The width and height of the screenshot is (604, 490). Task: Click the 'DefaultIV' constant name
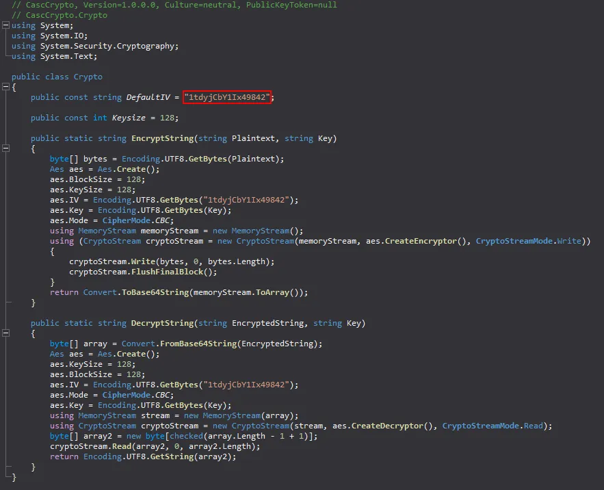(148, 97)
